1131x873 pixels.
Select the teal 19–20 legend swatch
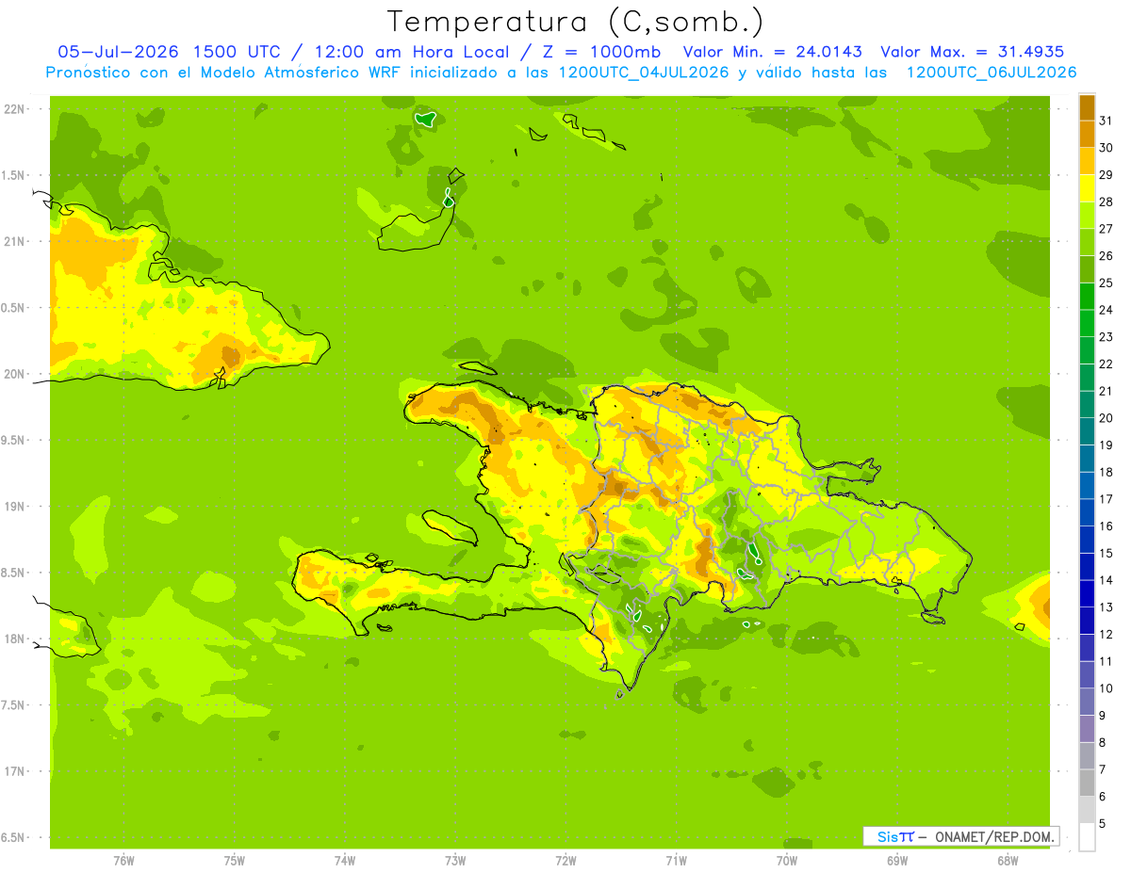pos(1087,431)
